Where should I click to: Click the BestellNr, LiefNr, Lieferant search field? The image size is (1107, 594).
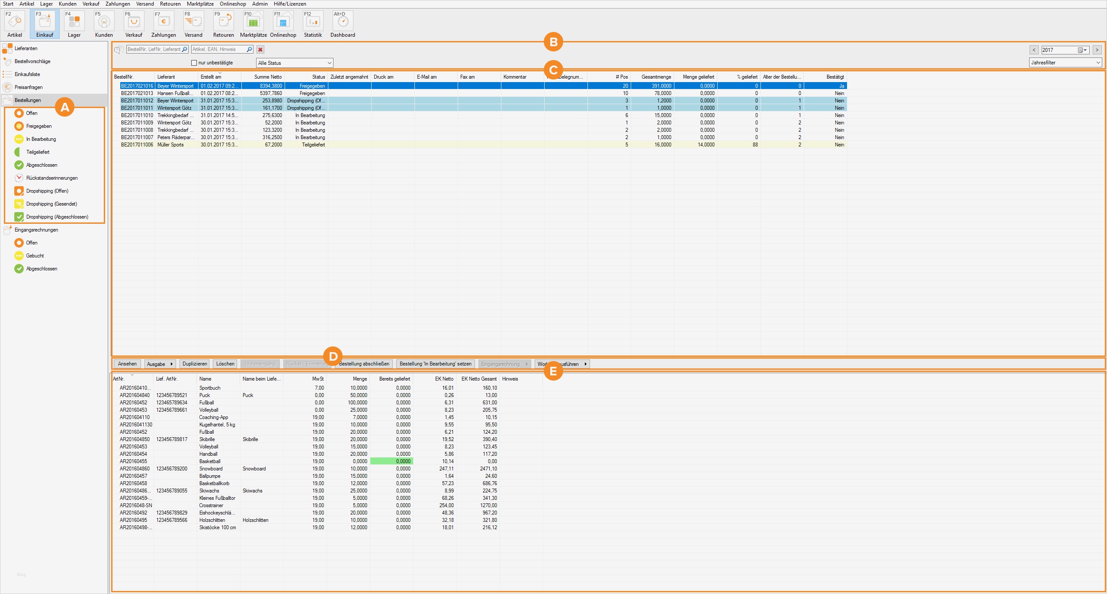click(x=154, y=50)
